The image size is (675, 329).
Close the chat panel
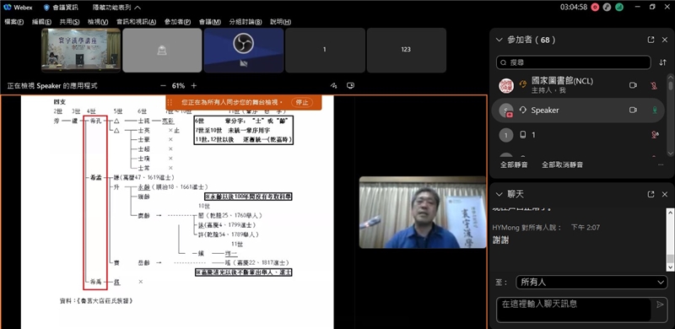(x=664, y=195)
